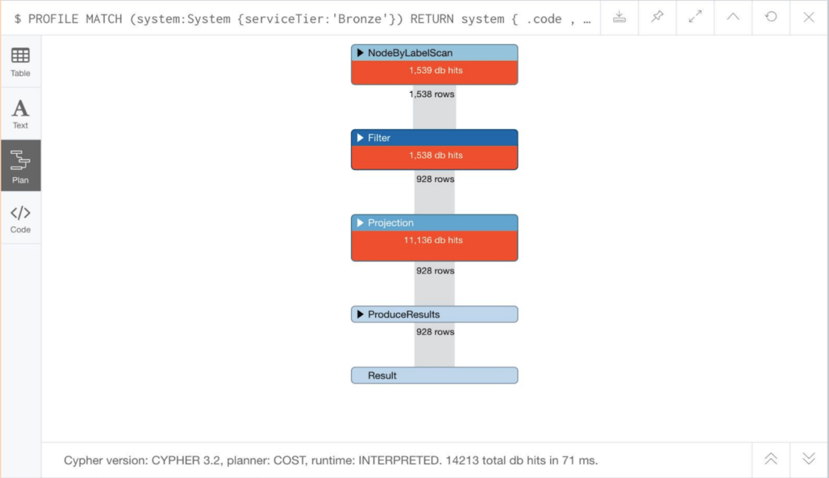Open the Code view tab
This screenshot has width=829, height=478.
(21, 219)
